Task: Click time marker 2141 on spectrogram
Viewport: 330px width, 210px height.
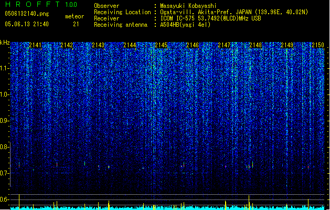Action: click(x=35, y=45)
